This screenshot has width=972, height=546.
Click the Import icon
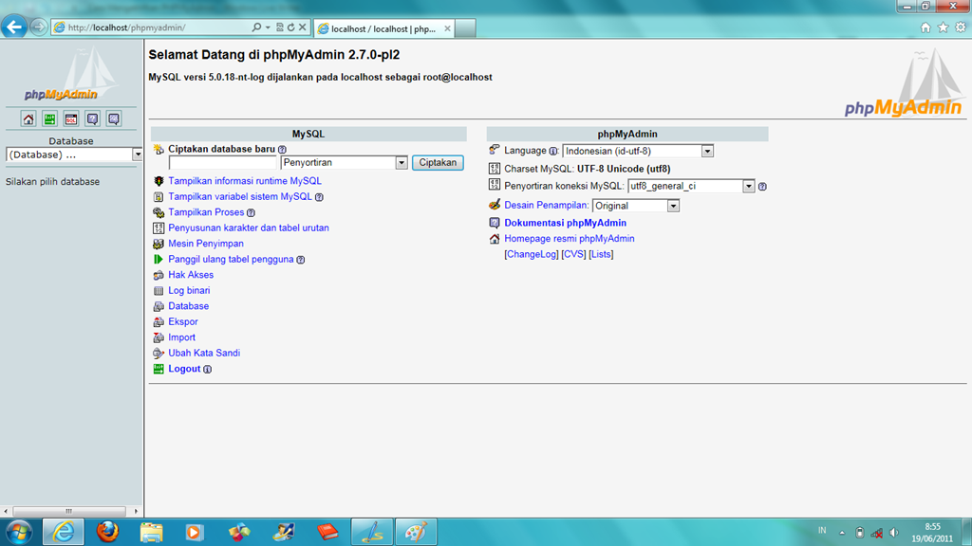pyautogui.click(x=159, y=337)
